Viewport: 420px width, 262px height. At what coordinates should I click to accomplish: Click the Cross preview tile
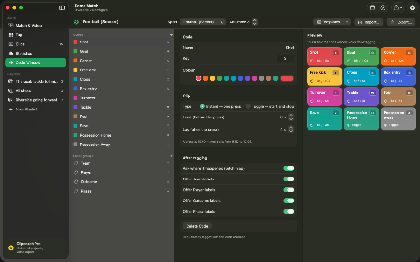361,76
